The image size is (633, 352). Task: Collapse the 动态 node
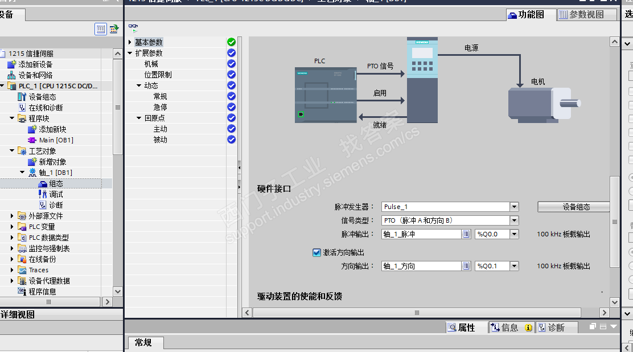(139, 85)
